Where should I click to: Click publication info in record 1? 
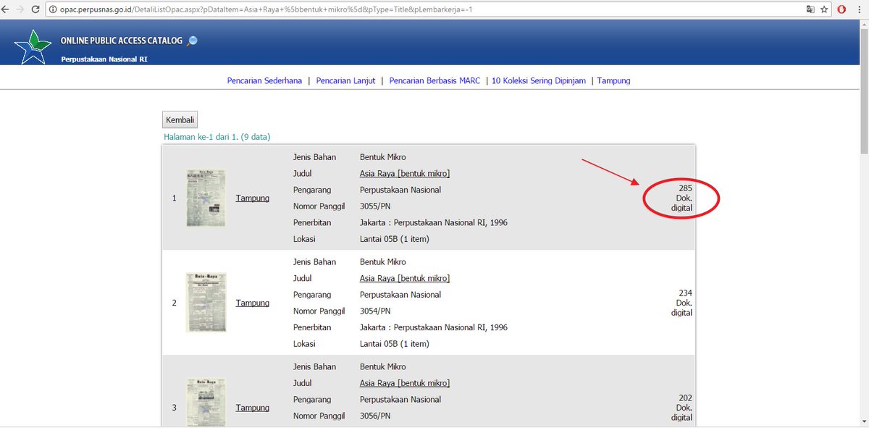pyautogui.click(x=434, y=223)
